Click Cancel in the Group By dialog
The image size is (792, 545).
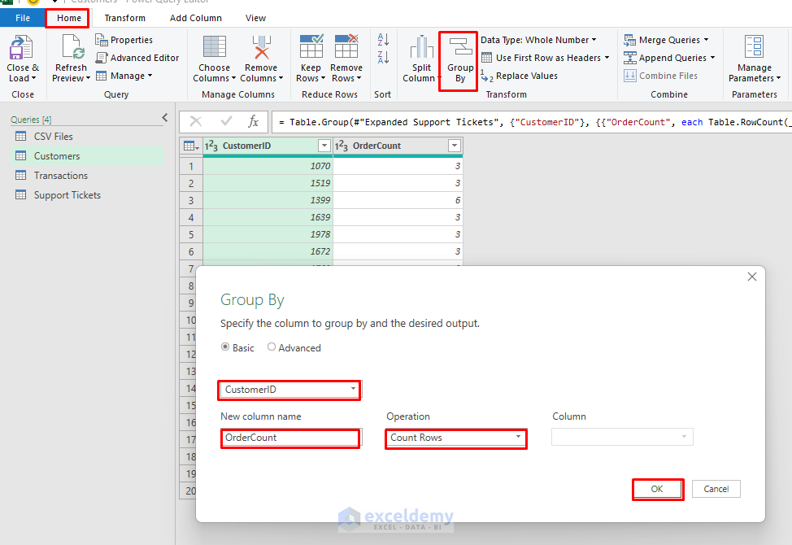(x=716, y=489)
